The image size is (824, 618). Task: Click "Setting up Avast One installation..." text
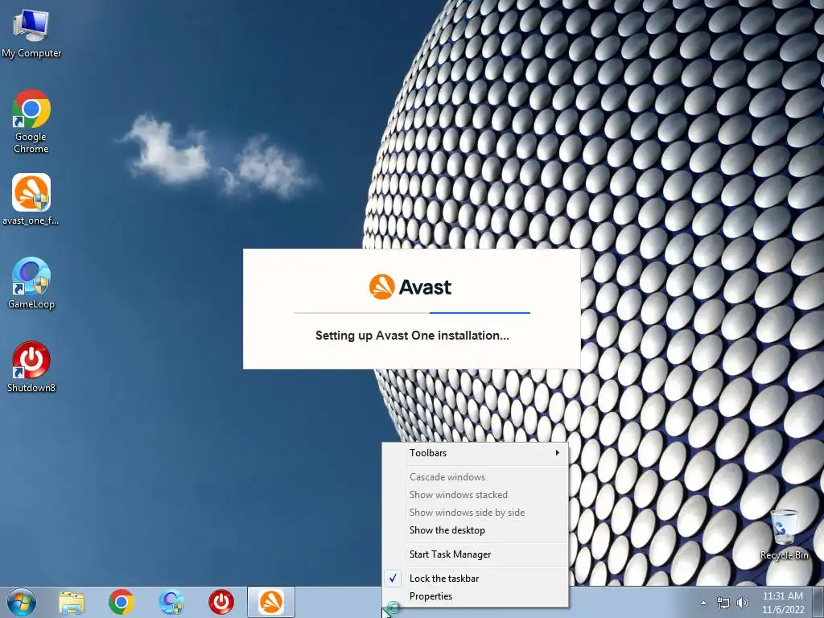412,336
